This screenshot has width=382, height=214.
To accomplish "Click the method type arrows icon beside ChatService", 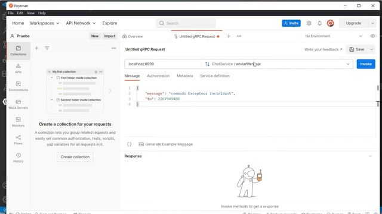I will click(207, 64).
